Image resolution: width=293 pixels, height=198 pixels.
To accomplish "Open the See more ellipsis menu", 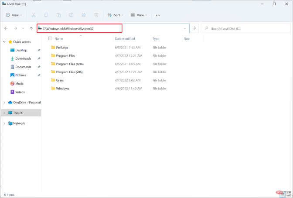I will click(x=158, y=15).
